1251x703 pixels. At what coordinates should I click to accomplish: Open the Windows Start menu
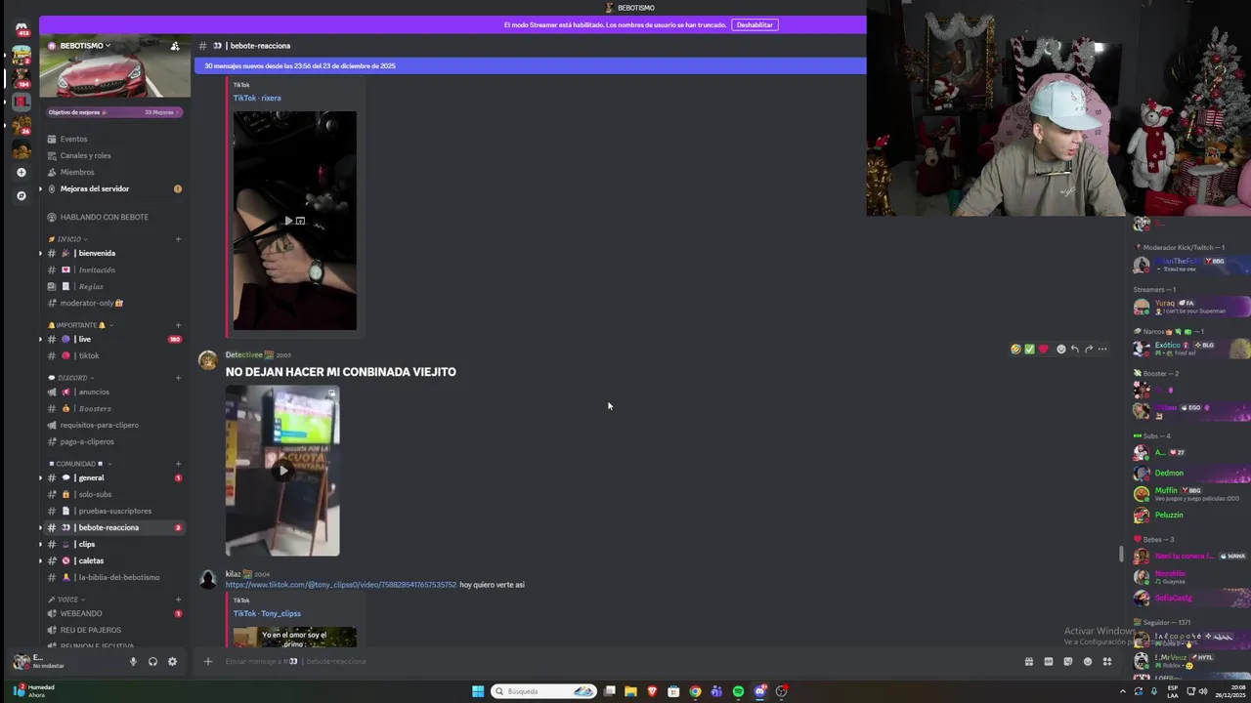(478, 691)
